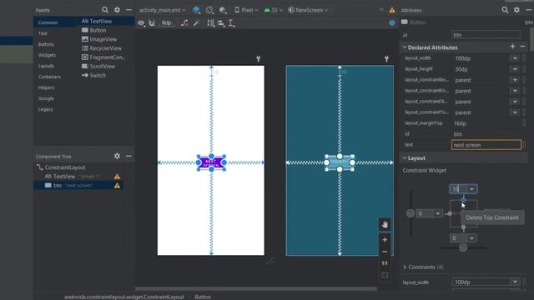534x300 pixels.
Task: Select the Legacy palette category
Action: pyautogui.click(x=46, y=109)
